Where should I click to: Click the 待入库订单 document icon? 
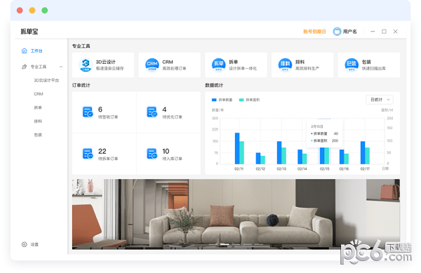(152, 154)
